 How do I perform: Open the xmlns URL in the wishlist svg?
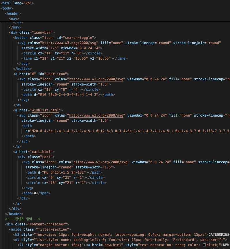coord(97,115)
